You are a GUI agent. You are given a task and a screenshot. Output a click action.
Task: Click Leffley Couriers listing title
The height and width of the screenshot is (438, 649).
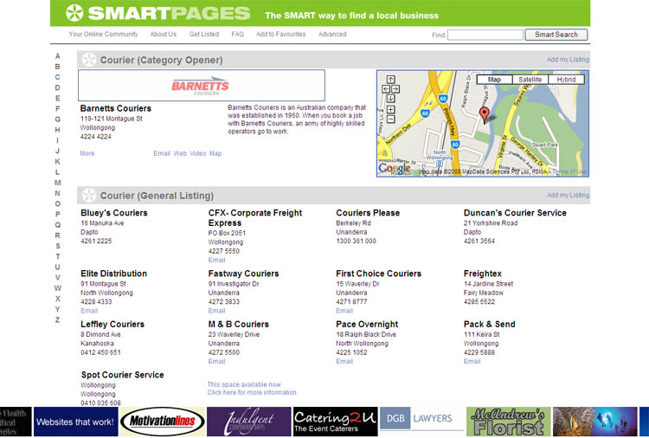[112, 324]
